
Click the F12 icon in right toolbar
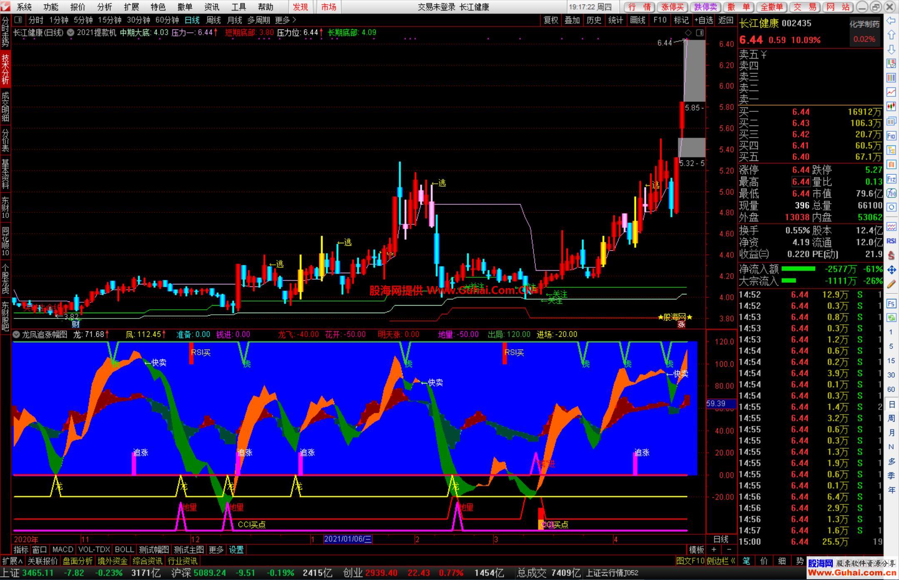coord(891,179)
